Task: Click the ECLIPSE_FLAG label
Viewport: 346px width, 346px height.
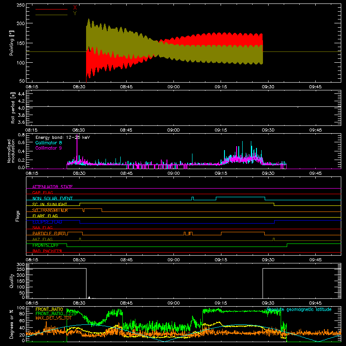Action: click(x=47, y=222)
